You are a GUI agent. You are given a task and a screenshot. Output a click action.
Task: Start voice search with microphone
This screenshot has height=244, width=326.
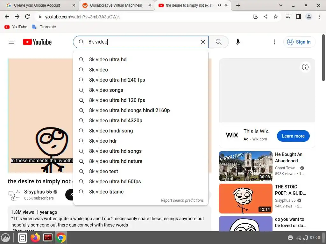click(237, 42)
